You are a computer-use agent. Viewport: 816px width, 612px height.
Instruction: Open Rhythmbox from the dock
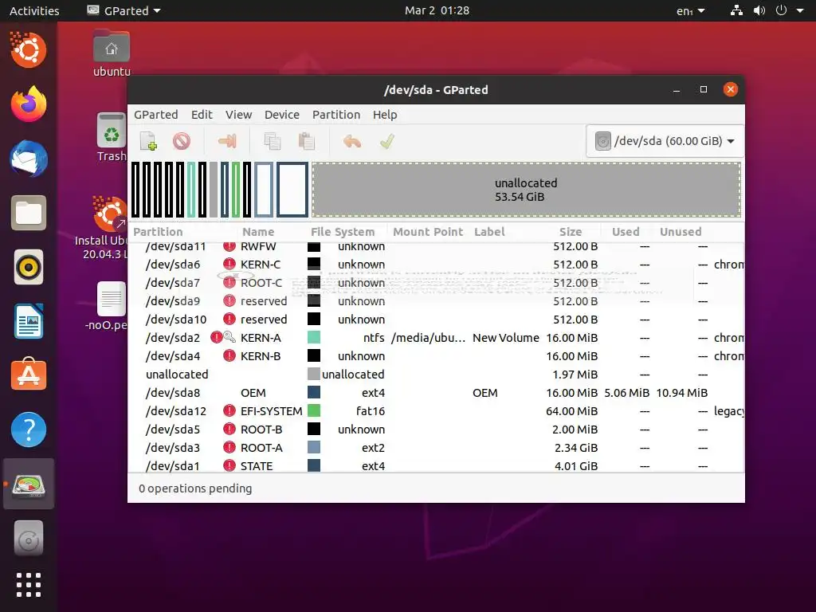pos(29,268)
